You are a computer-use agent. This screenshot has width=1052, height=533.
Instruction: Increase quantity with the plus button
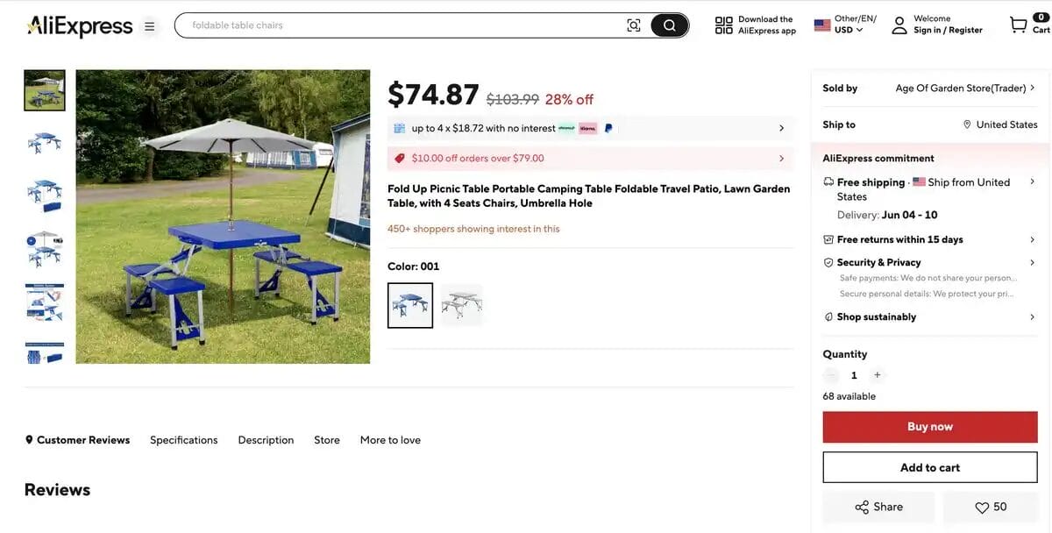click(877, 375)
